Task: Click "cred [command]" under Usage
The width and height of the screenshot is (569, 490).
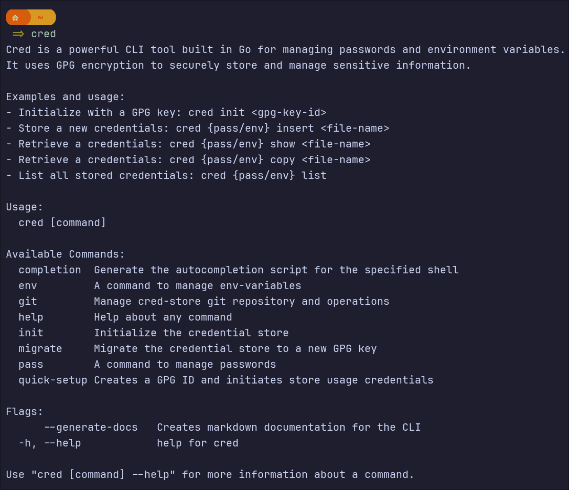Action: coord(62,223)
